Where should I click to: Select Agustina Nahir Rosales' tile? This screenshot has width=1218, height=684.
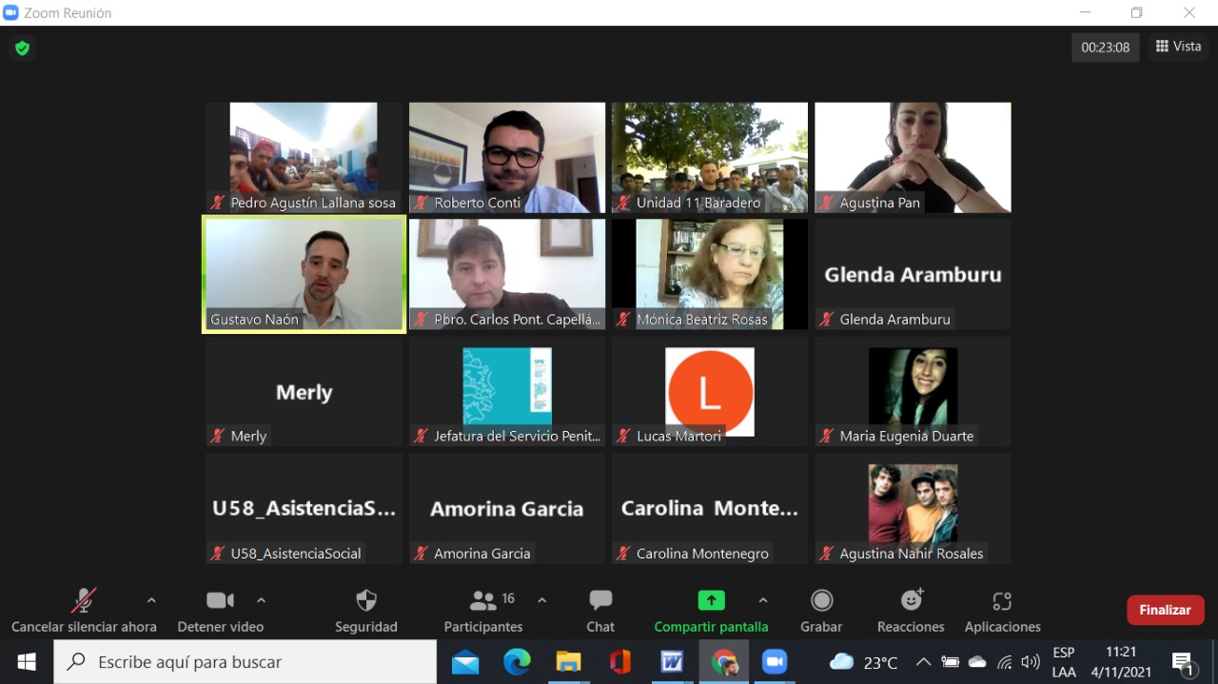pyautogui.click(x=913, y=508)
